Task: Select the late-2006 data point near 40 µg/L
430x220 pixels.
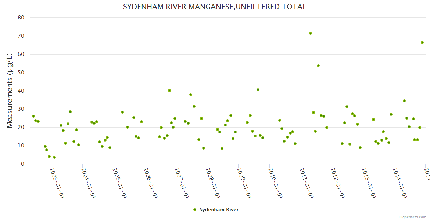Action: pos(169,91)
